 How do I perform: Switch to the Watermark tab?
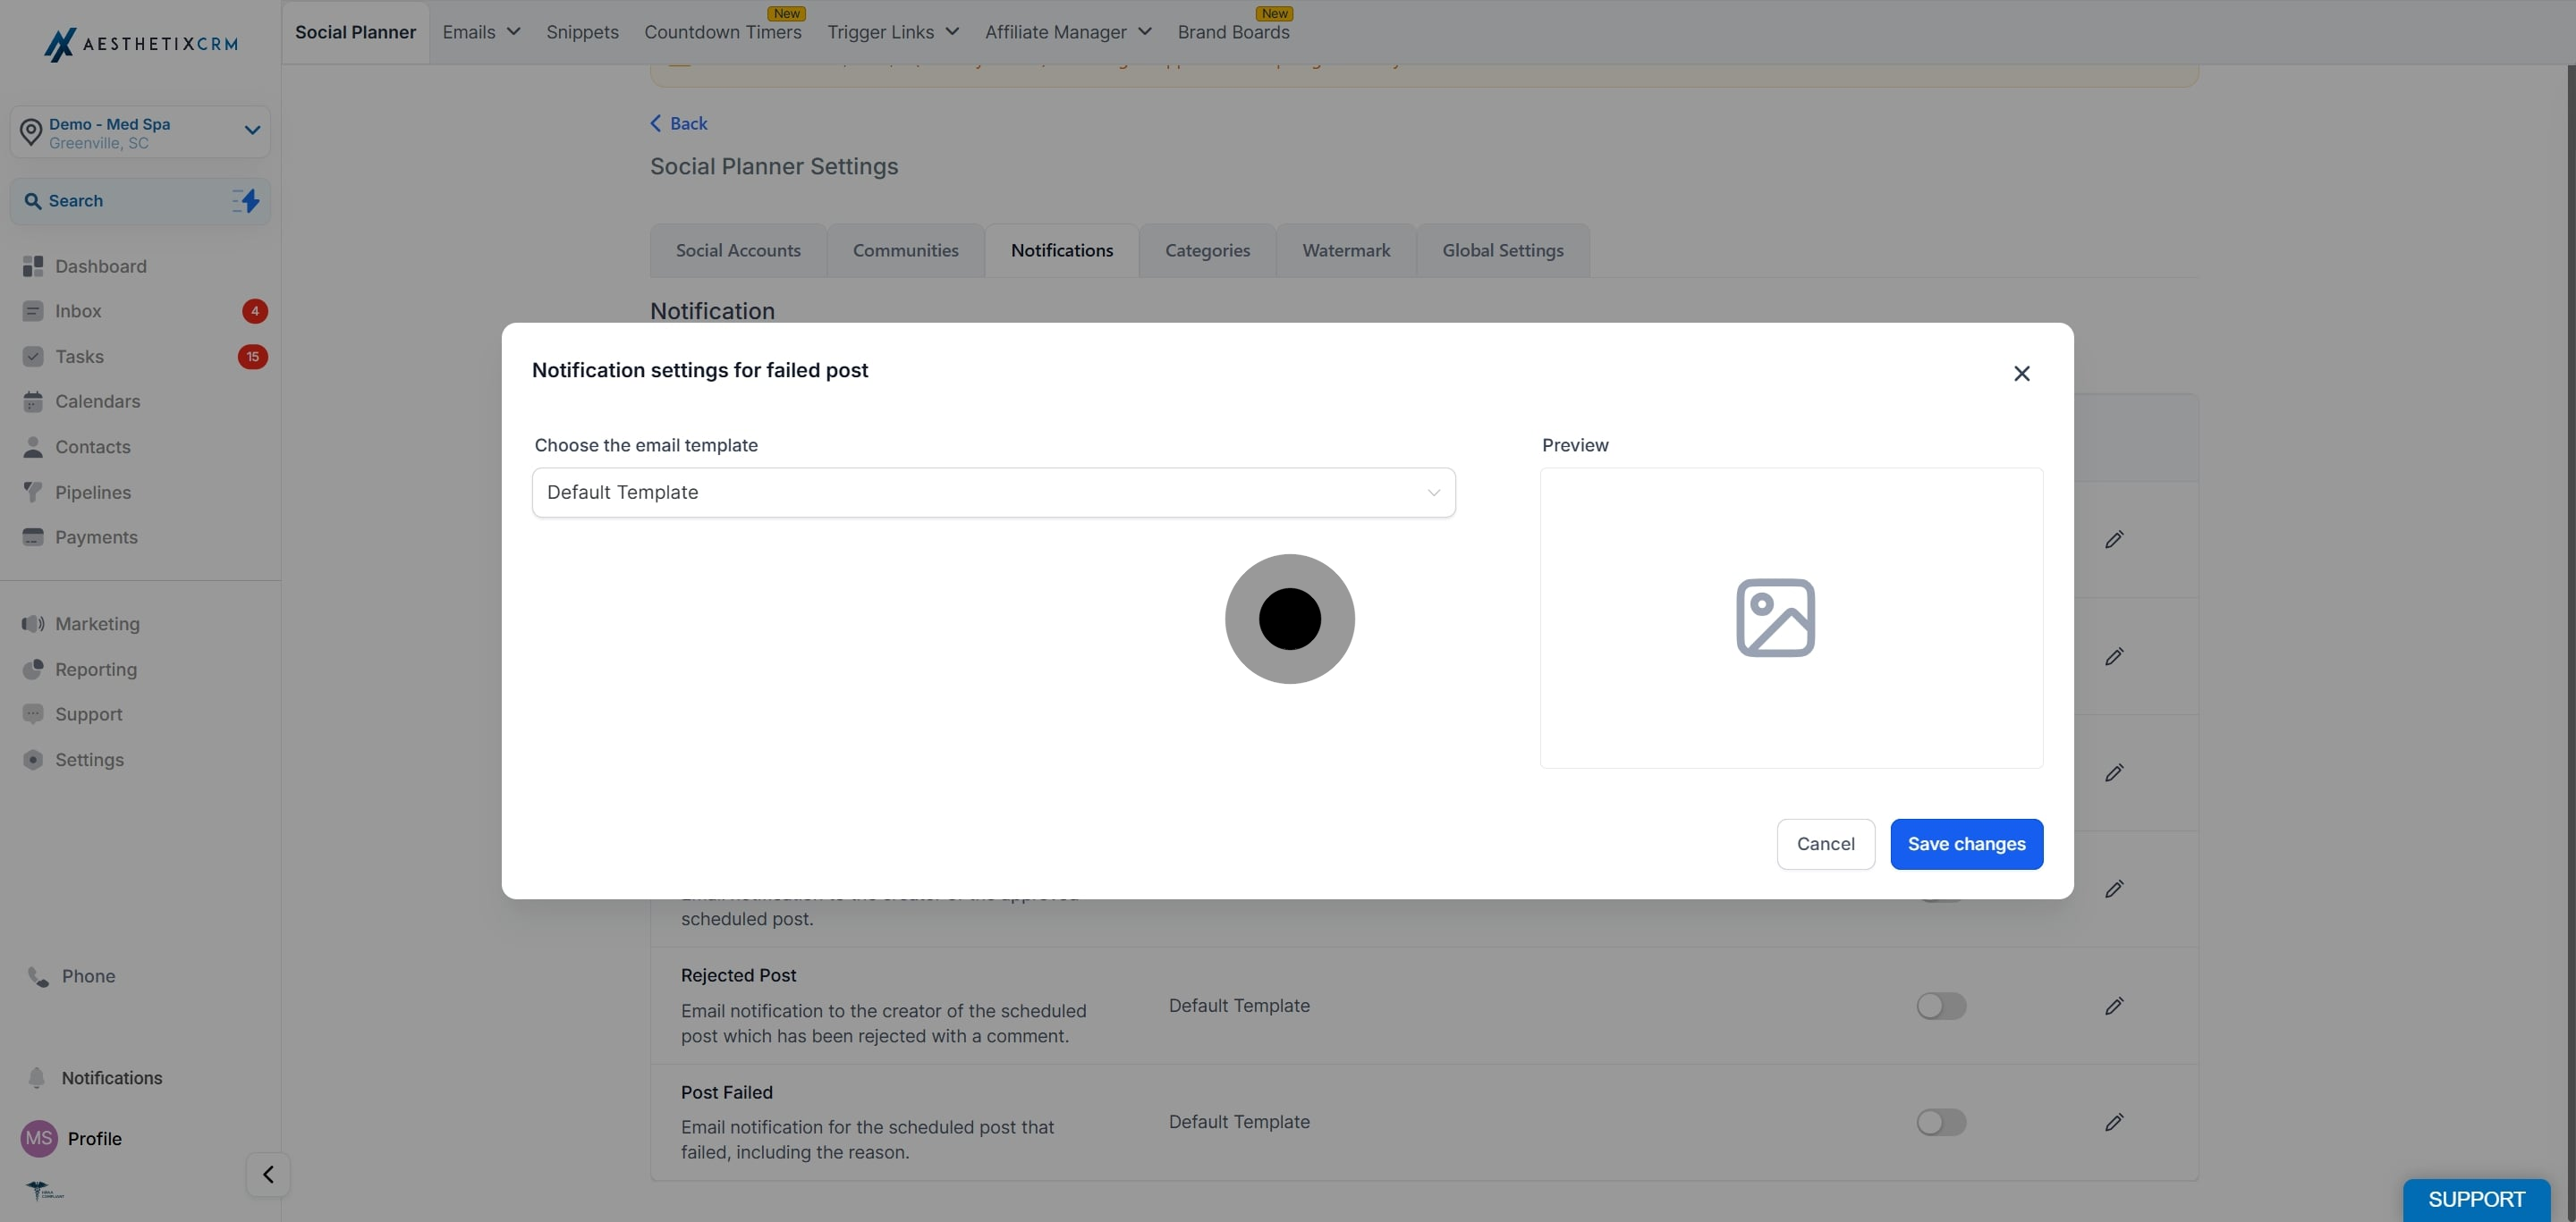tap(1346, 251)
